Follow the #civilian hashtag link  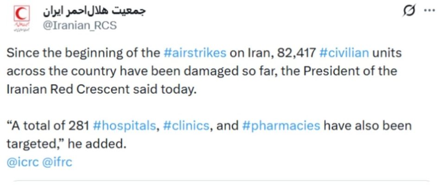click(344, 53)
